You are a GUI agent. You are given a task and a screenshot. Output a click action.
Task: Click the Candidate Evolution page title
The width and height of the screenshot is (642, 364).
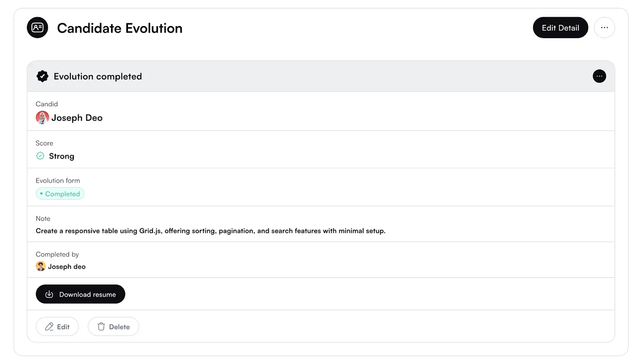pos(120,28)
